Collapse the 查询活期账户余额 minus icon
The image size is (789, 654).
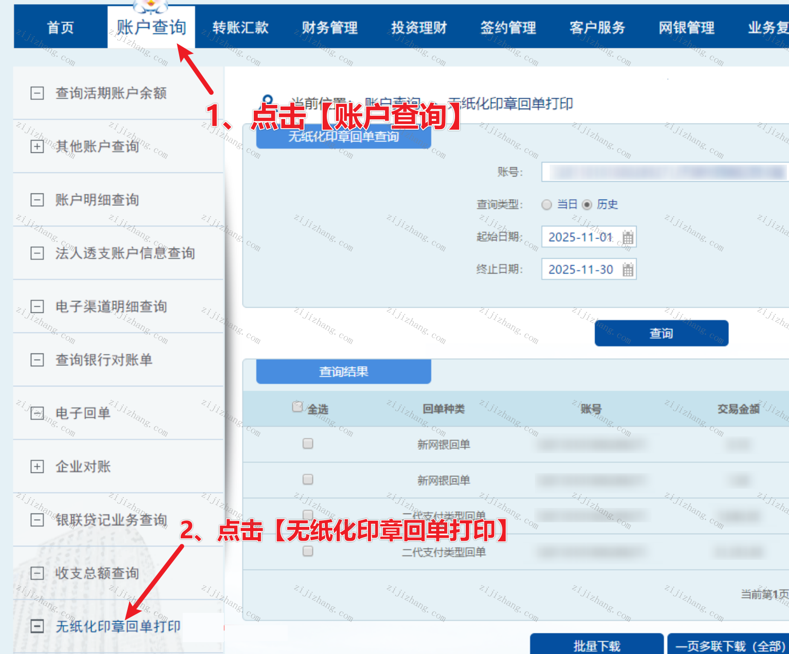[x=37, y=93]
